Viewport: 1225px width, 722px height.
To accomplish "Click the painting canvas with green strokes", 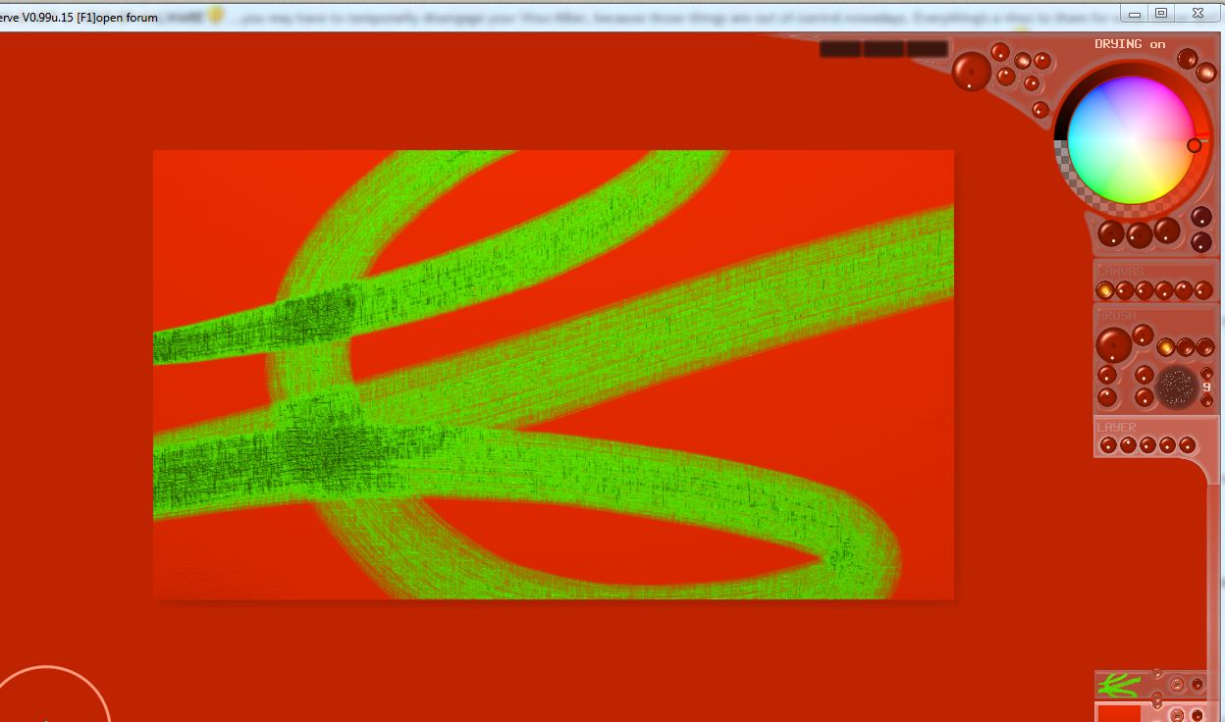I will coord(554,375).
